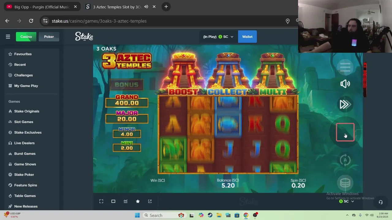View the MINI 2.00 jackpot
The width and height of the screenshot is (392, 220).
pos(127,146)
